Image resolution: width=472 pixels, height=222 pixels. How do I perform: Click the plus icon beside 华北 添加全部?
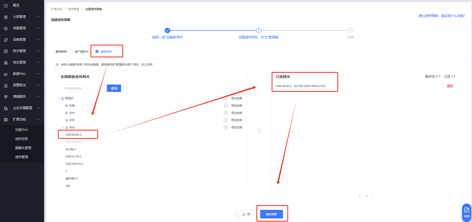tap(226, 127)
